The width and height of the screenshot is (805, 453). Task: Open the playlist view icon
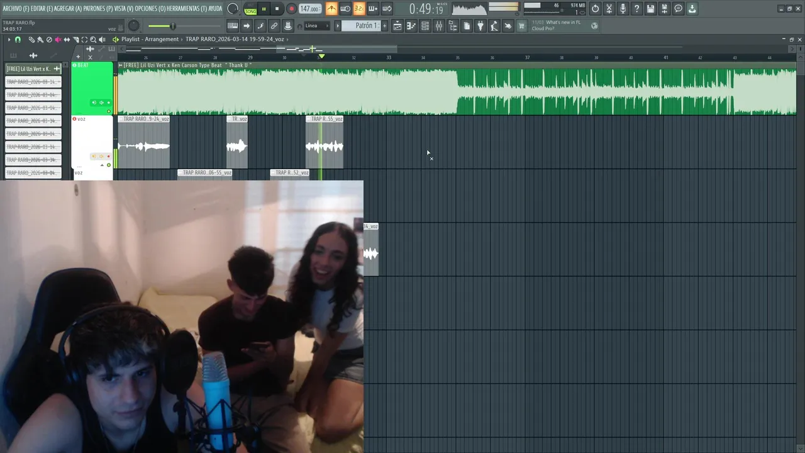(397, 26)
